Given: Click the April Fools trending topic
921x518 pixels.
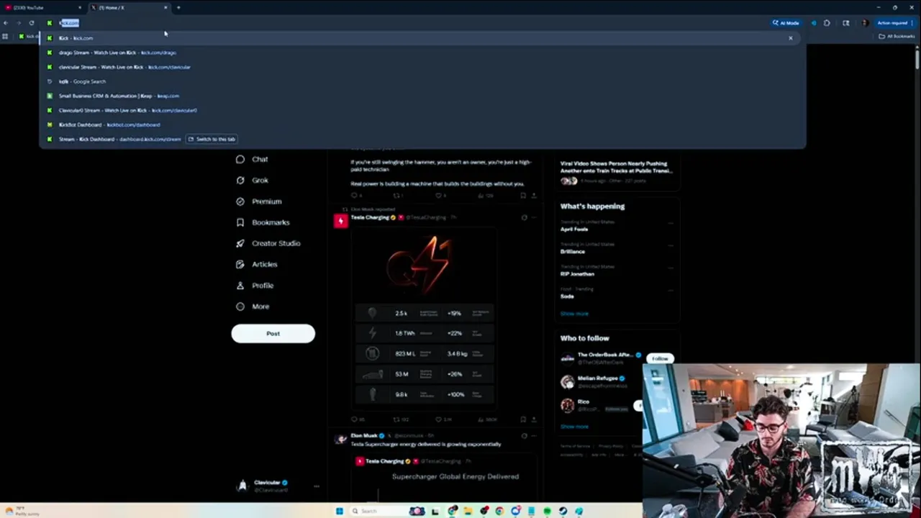Looking at the screenshot, I should (574, 229).
